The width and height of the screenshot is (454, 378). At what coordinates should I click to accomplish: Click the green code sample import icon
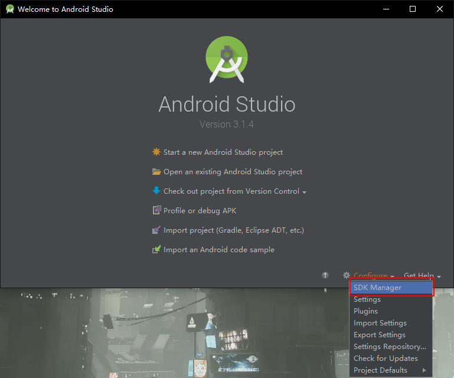tap(156, 249)
